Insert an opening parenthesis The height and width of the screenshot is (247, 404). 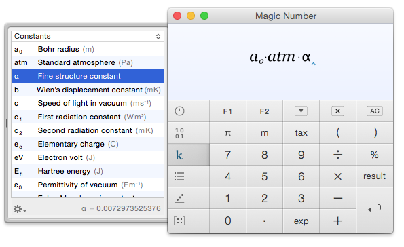337,133
